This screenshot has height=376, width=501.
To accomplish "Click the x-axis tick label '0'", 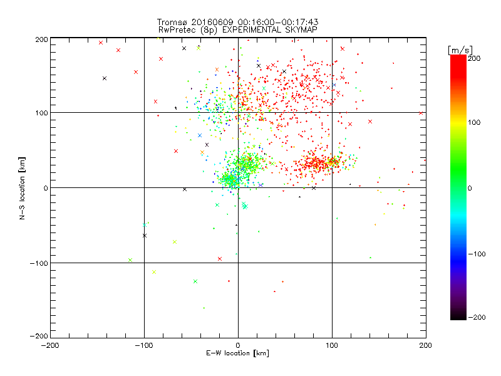I will click(238, 345).
